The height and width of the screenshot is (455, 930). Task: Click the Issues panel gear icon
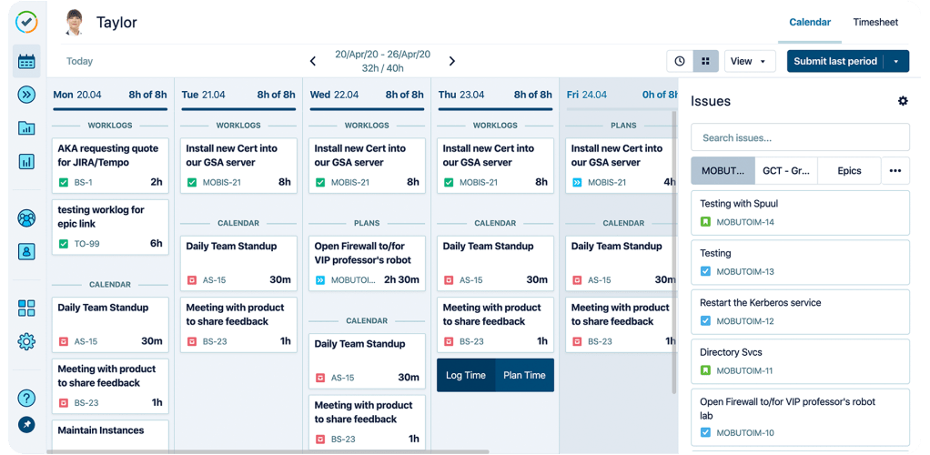pos(903,101)
